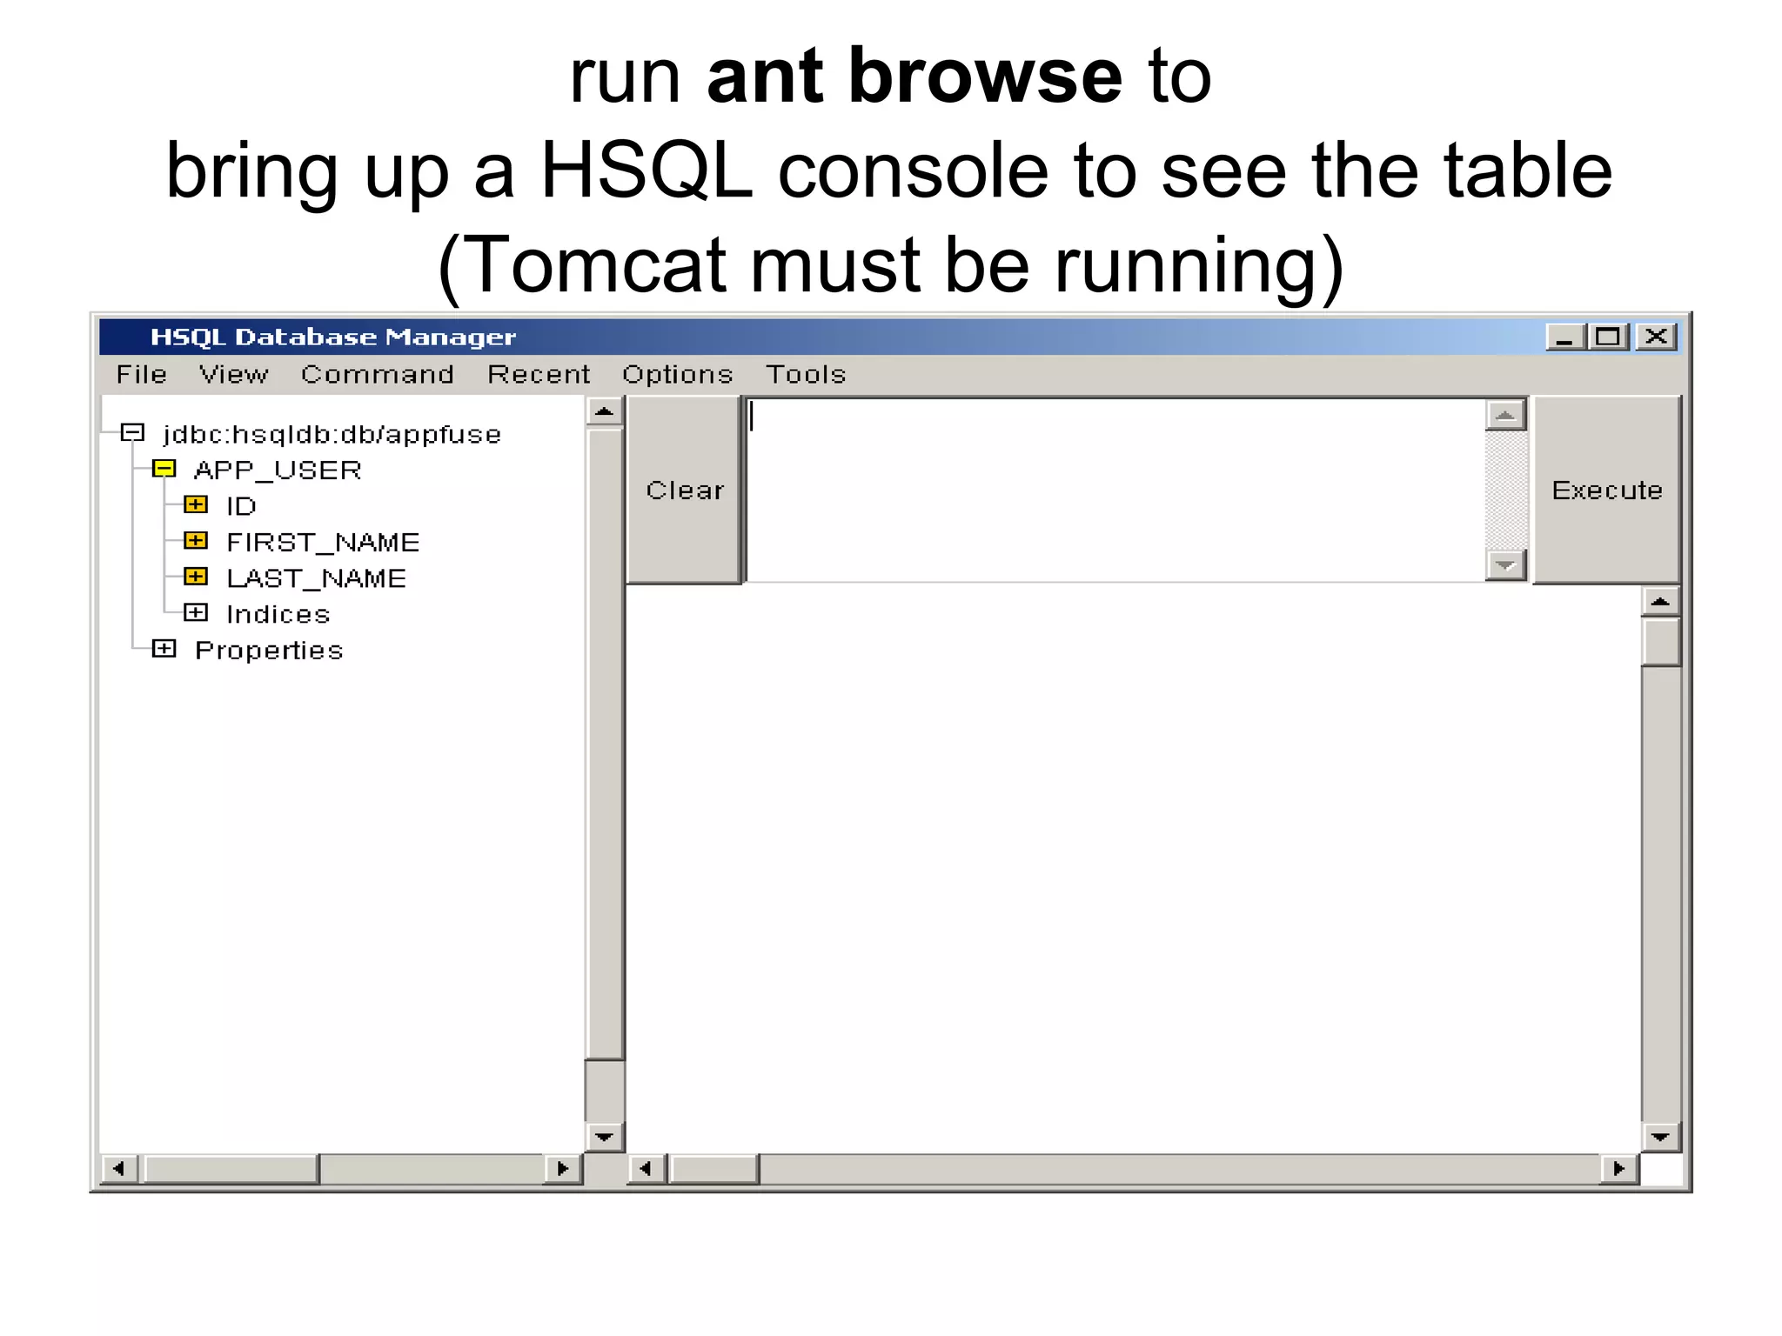Click inside the SQL command text area
This screenshot has width=1782, height=1336.
1114,490
